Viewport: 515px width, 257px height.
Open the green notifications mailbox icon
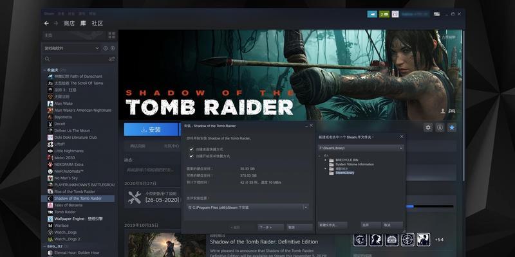click(x=384, y=14)
